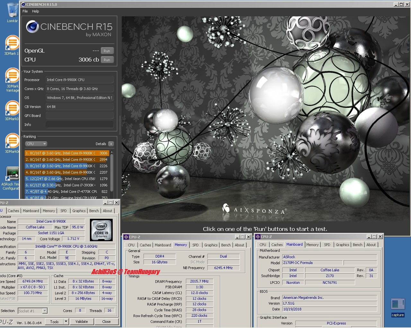Screen dimensions: 411x328
Task: Click the Cores x GHz field value
Action: [80, 89]
